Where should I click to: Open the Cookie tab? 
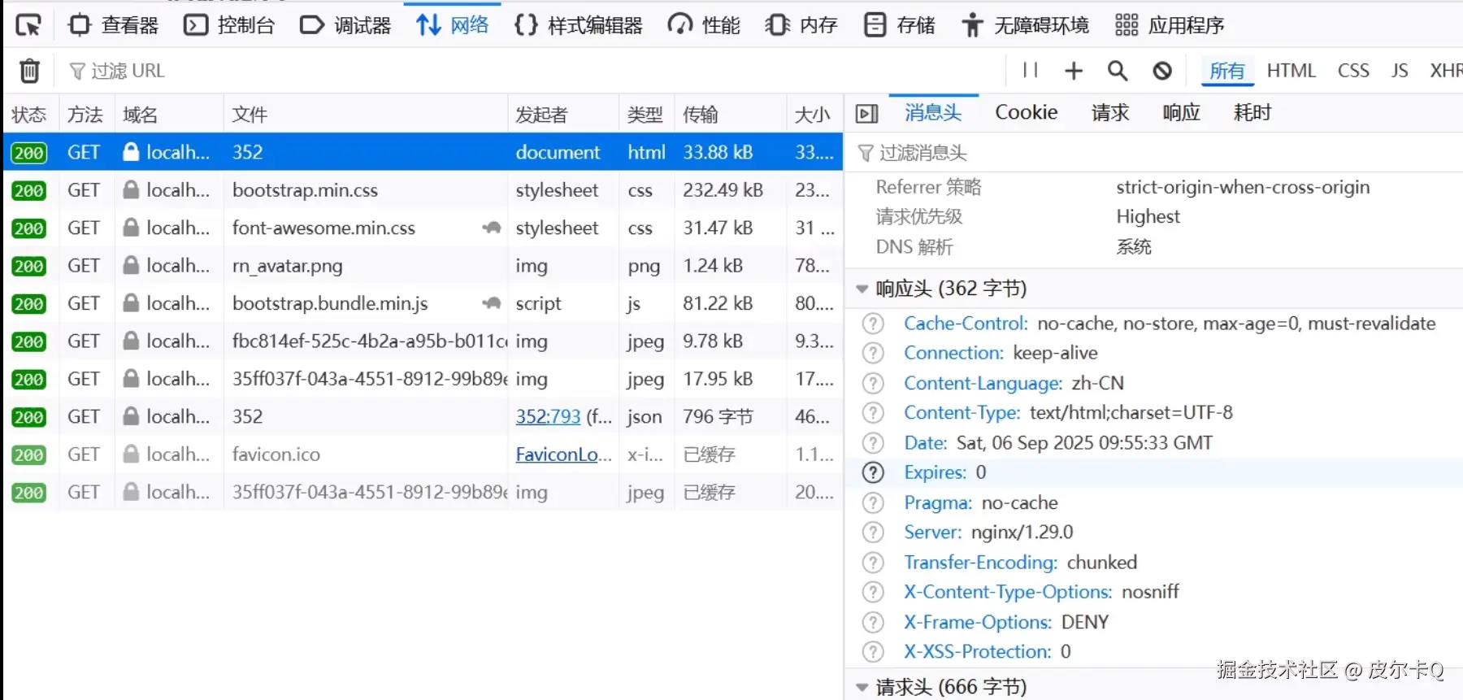1027,112
